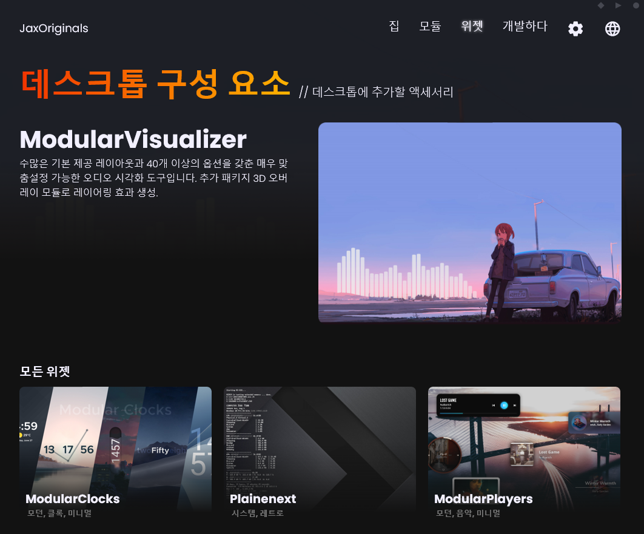The width and height of the screenshot is (644, 534).
Task: Click the triangle-shaped window control icon
Action: (x=619, y=5)
